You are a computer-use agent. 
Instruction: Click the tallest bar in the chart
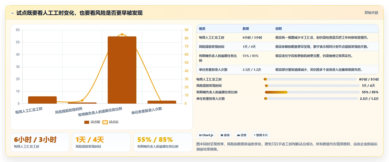coord(122,70)
